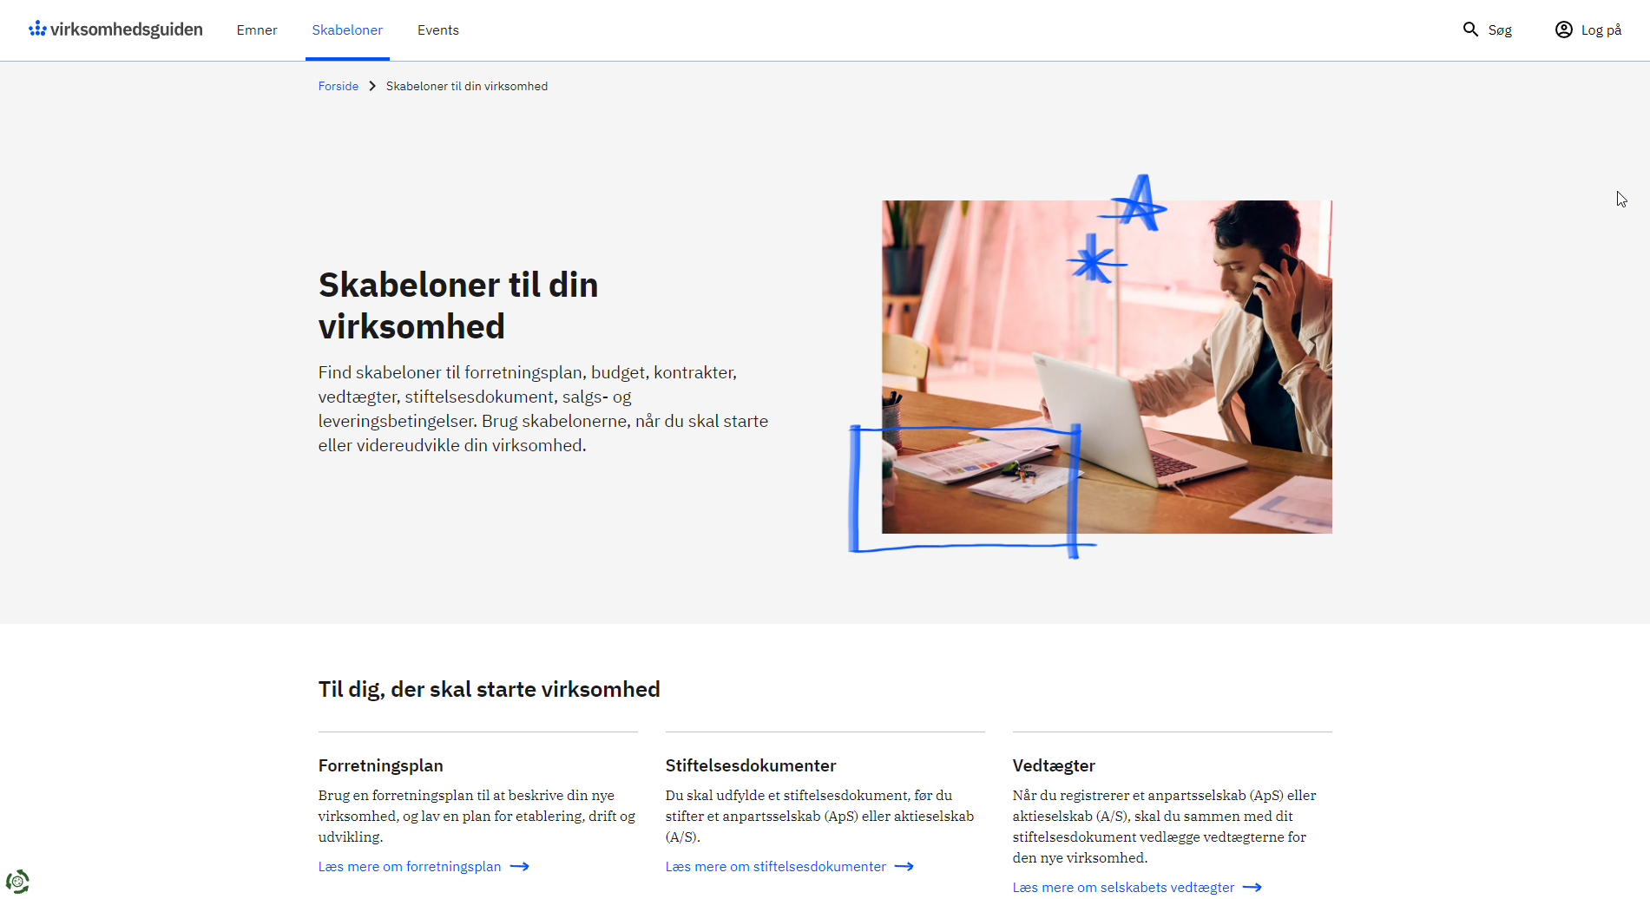Click the arrow after selskabets vedtægter link
Image resolution: width=1650 pixels, height=899 pixels.
[x=1252, y=888]
